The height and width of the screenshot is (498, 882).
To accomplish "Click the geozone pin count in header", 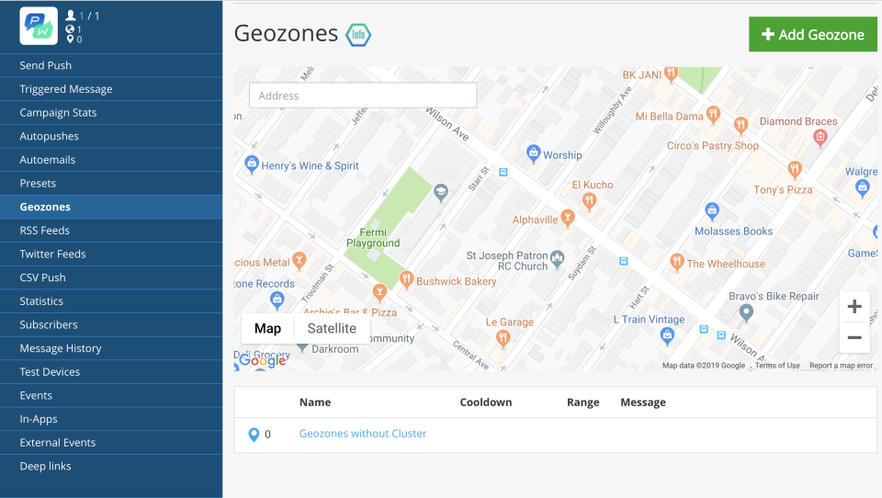I will [70, 39].
